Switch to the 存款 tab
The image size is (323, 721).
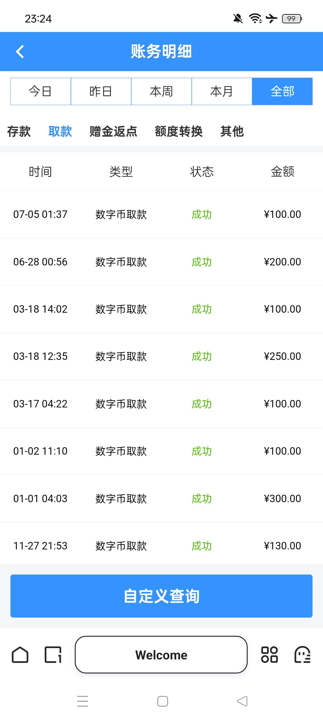19,132
